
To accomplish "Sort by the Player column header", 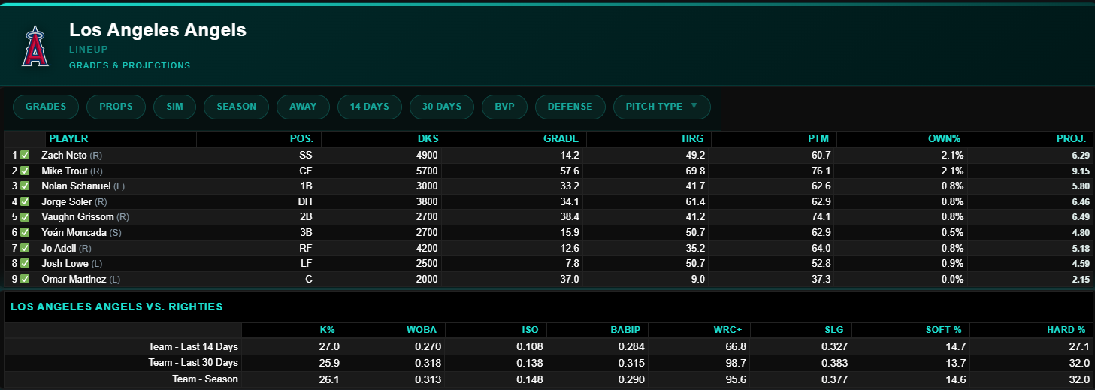I will 68,139.
